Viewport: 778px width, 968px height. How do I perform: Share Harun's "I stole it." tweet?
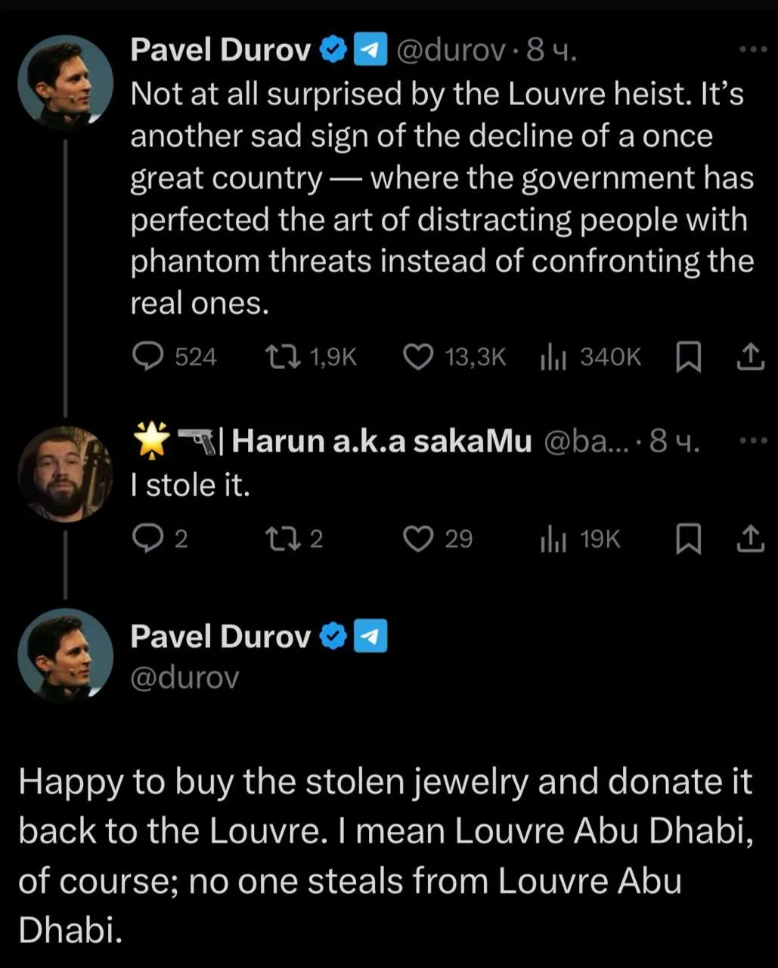tap(750, 538)
